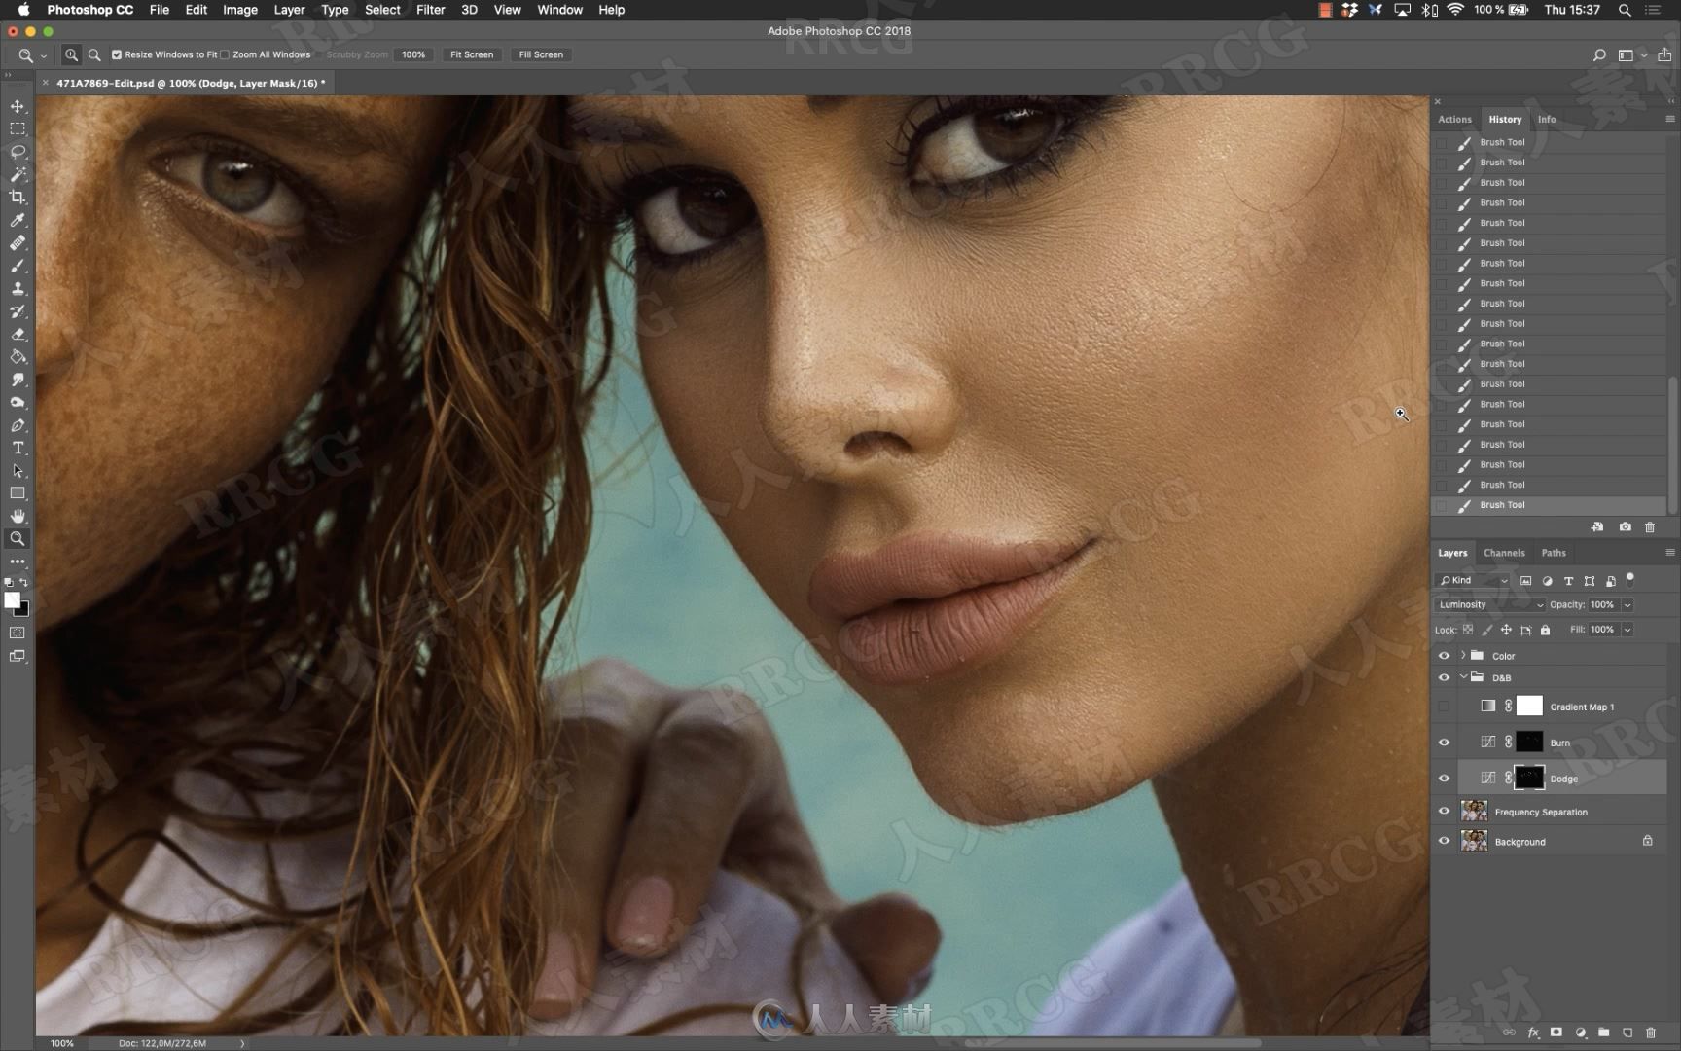
Task: Show the Gradient Map 1 layer
Action: tap(1444, 707)
